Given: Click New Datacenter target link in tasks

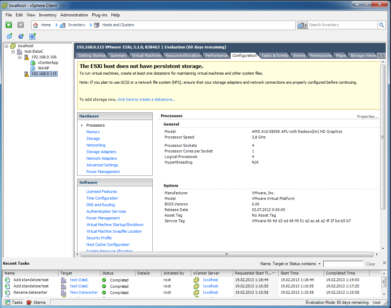Looking at the screenshot, I should tap(84, 292).
